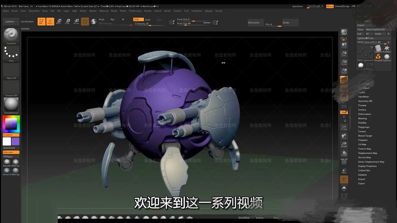This screenshot has width=397, height=223.
Task: Toggle Zadd sculpt mode
Action: (138, 19)
